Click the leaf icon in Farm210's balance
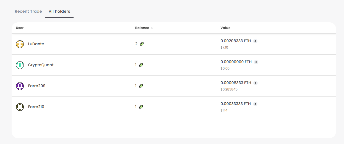The height and width of the screenshot is (144, 344). tap(141, 107)
